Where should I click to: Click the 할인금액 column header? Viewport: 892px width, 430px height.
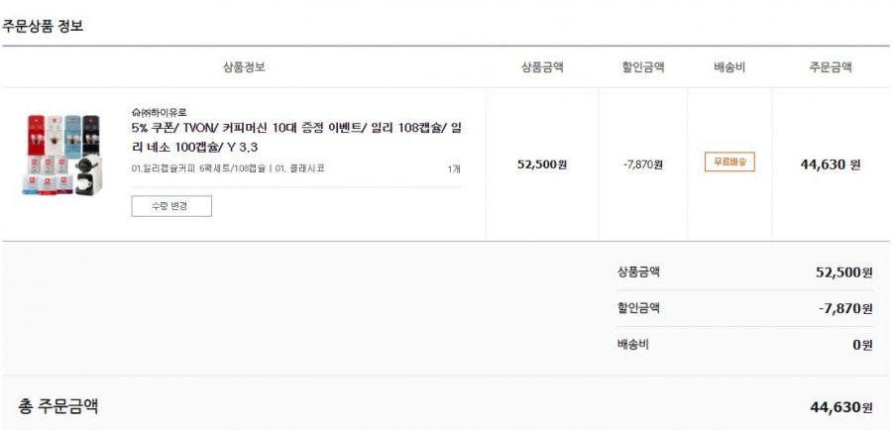[x=643, y=67]
